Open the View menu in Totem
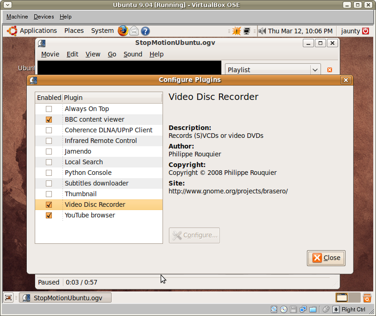The image size is (376, 316). click(x=93, y=55)
